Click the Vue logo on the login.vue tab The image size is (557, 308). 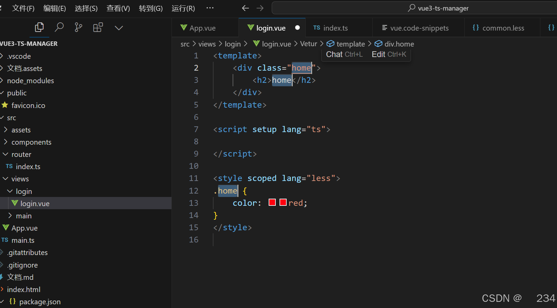tap(250, 28)
